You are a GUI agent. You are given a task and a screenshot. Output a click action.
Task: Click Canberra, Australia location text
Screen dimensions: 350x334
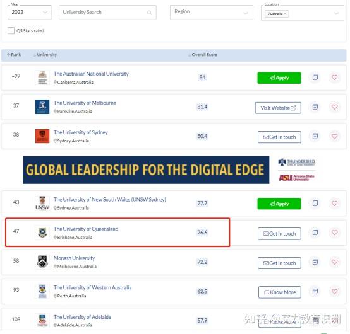pos(75,83)
